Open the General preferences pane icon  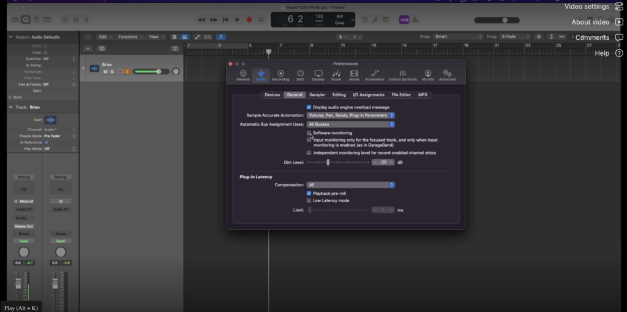pyautogui.click(x=242, y=75)
